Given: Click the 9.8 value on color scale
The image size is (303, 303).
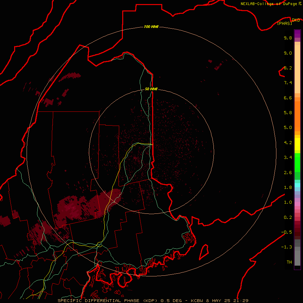Looking at the screenshot, I should point(288,38).
